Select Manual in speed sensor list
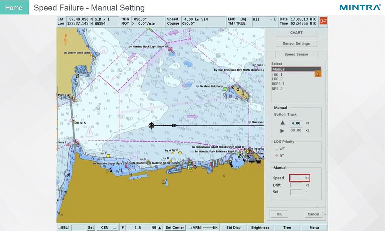Image resolution: width=385 pixels, height=231 pixels. click(x=296, y=69)
